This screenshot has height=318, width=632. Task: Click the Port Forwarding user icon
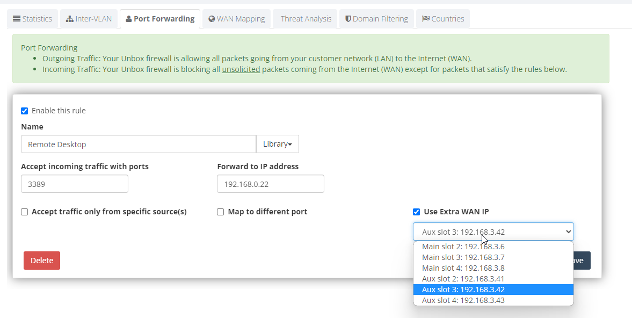(x=128, y=19)
